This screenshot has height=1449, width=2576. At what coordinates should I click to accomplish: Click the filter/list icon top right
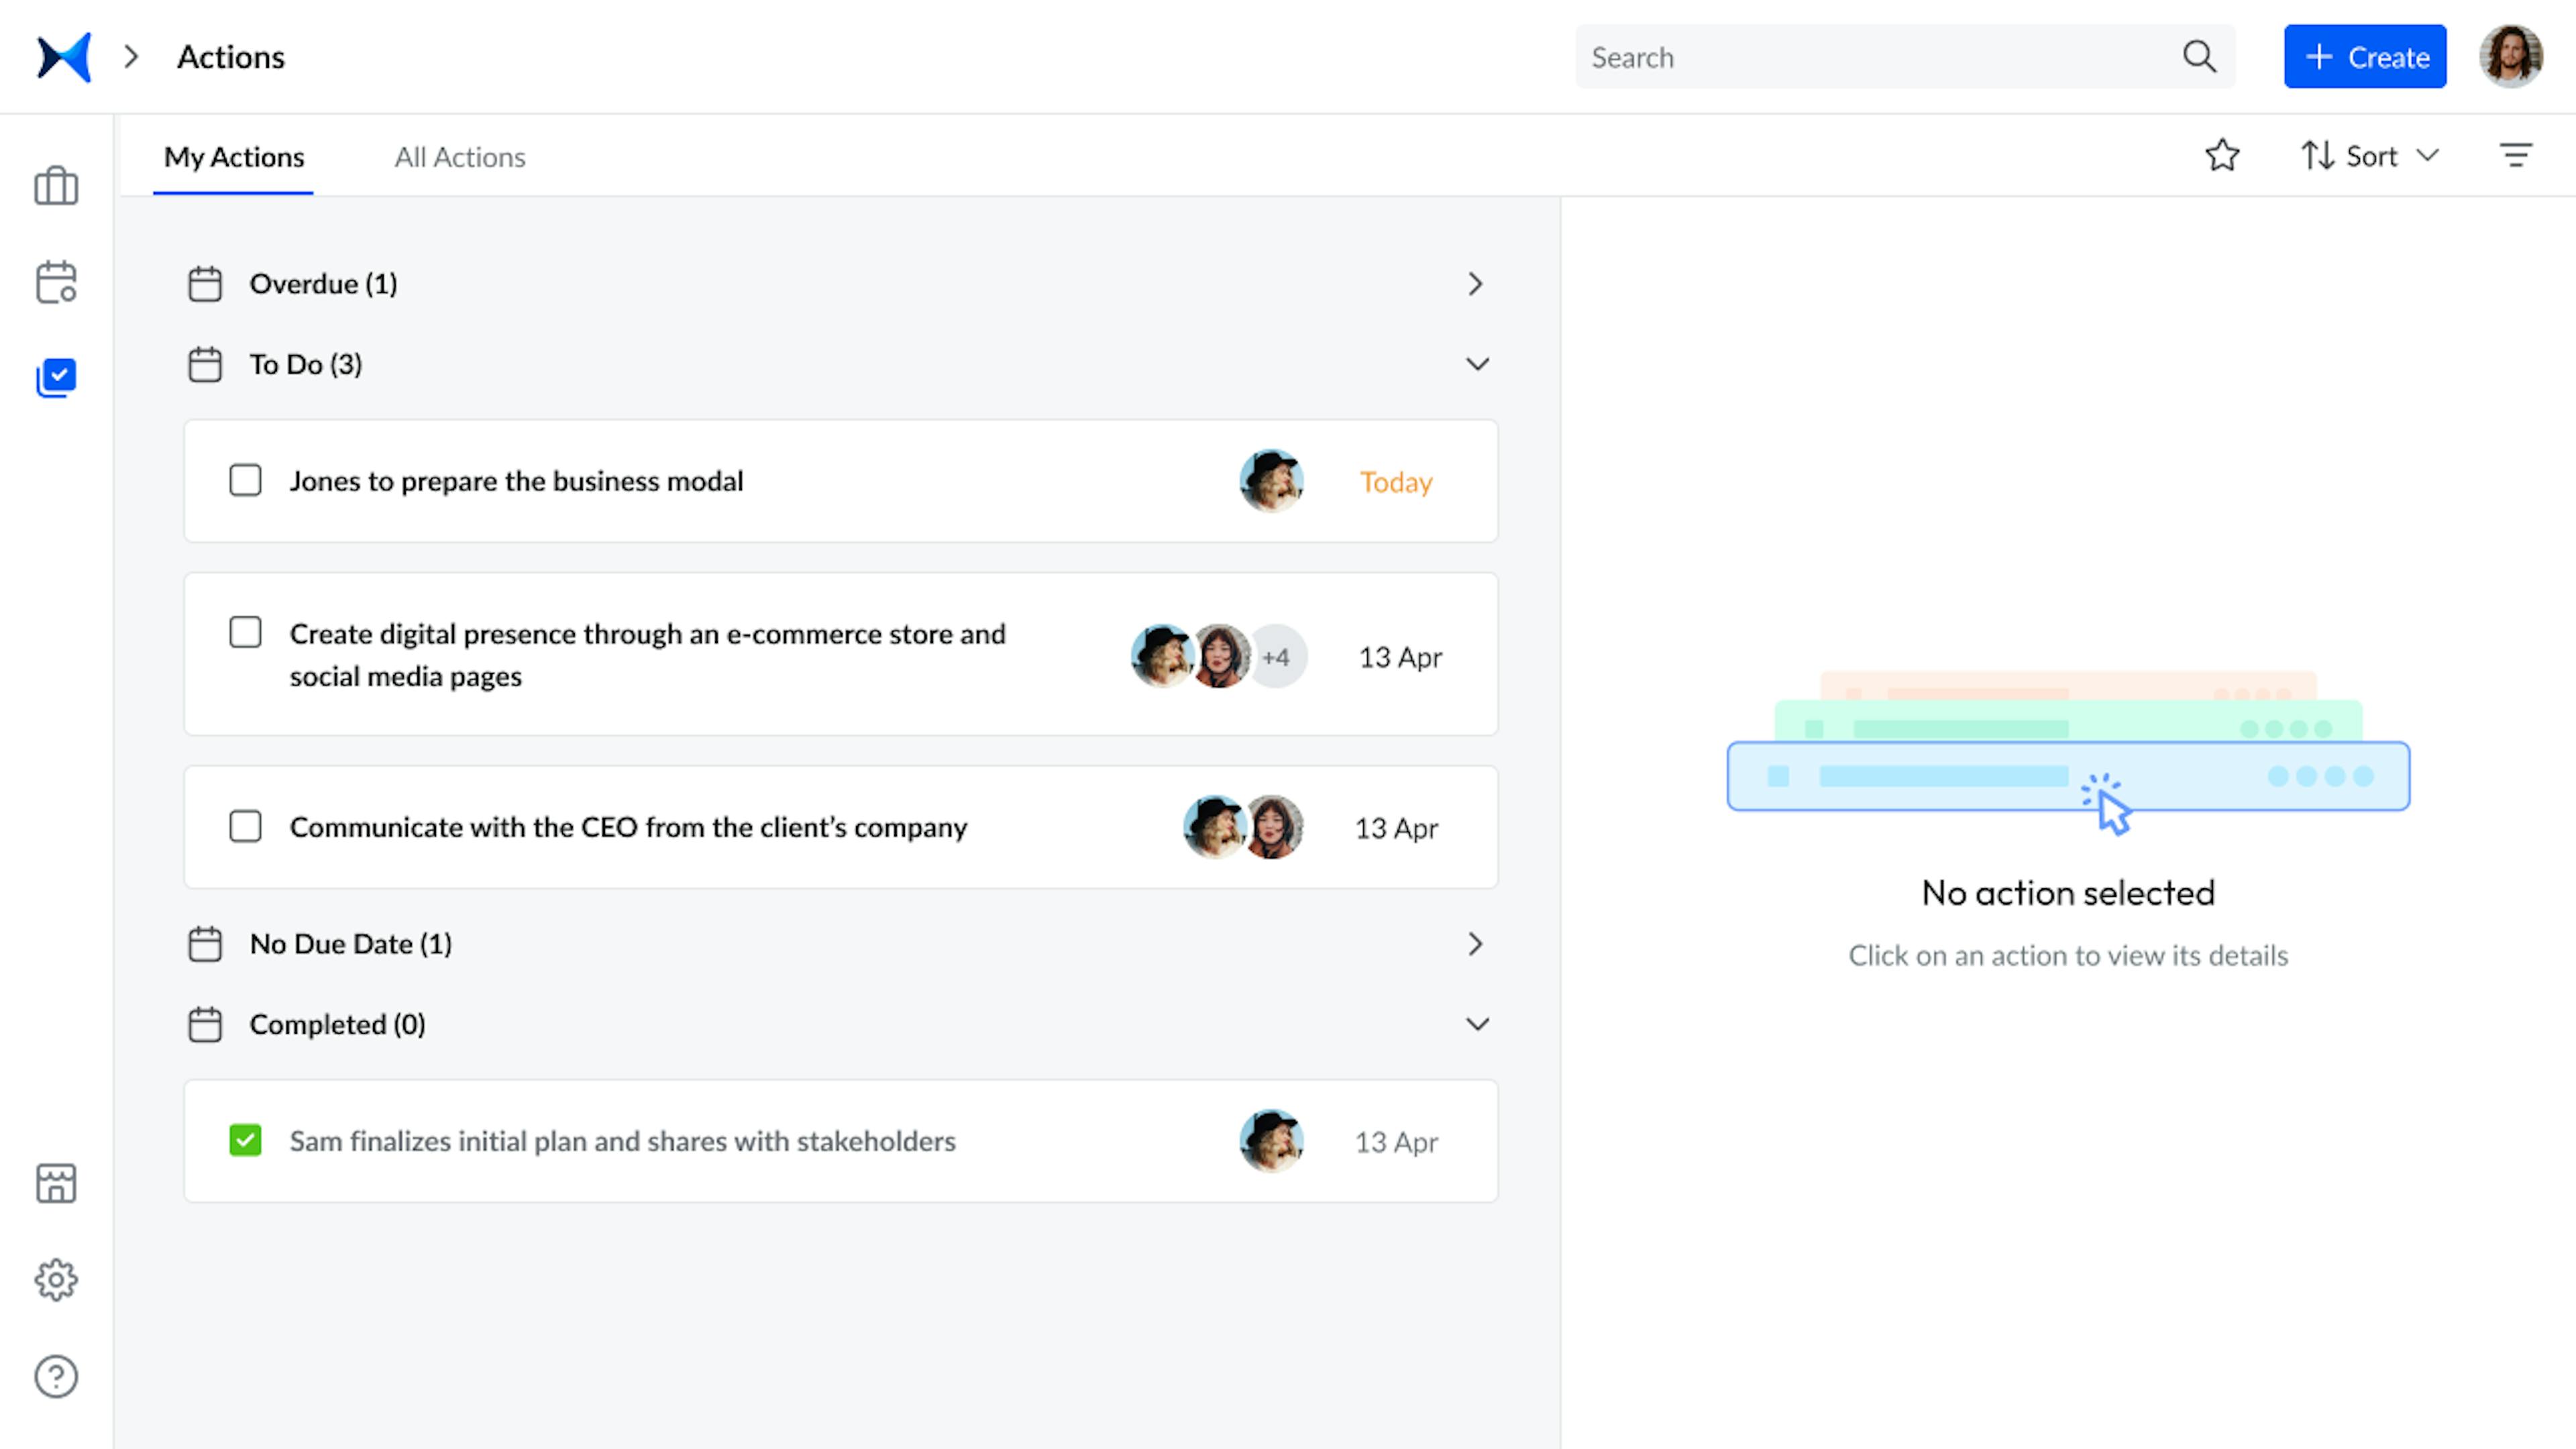pyautogui.click(x=2516, y=156)
